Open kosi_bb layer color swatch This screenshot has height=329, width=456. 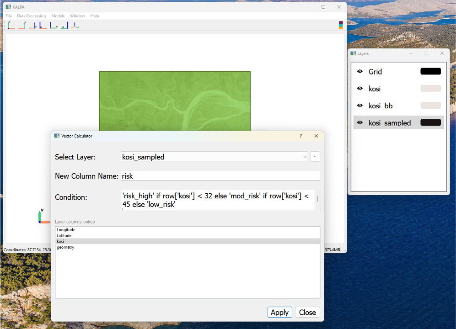click(430, 106)
